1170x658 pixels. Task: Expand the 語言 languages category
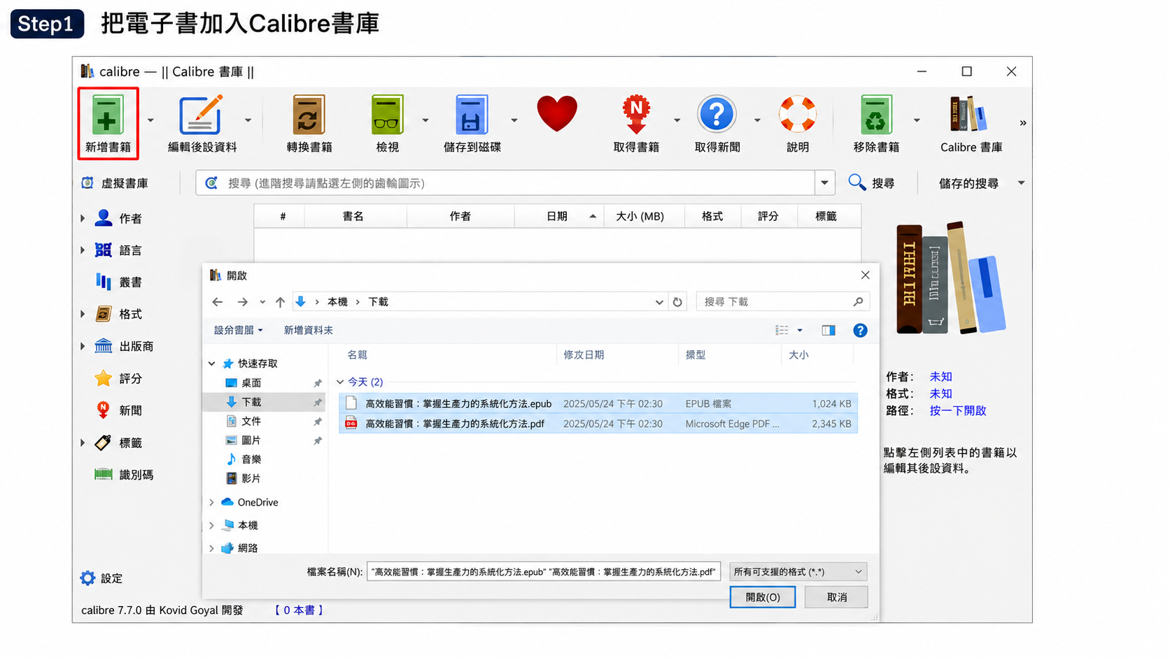pos(83,250)
